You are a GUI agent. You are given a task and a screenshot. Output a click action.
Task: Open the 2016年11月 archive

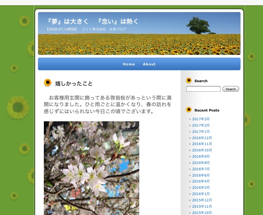point(202,144)
